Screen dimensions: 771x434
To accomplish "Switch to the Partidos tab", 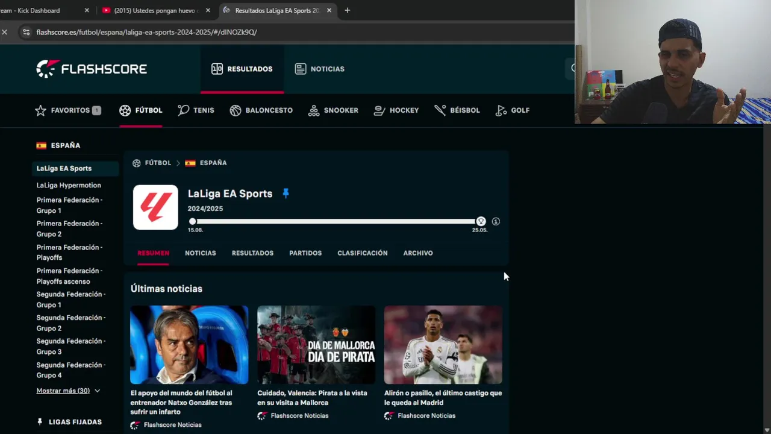I will [x=305, y=253].
